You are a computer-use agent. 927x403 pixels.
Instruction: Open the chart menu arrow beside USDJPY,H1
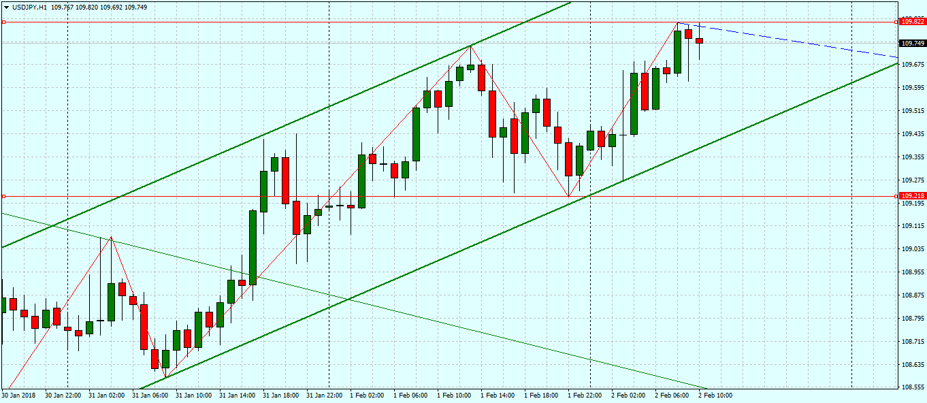pos(6,7)
